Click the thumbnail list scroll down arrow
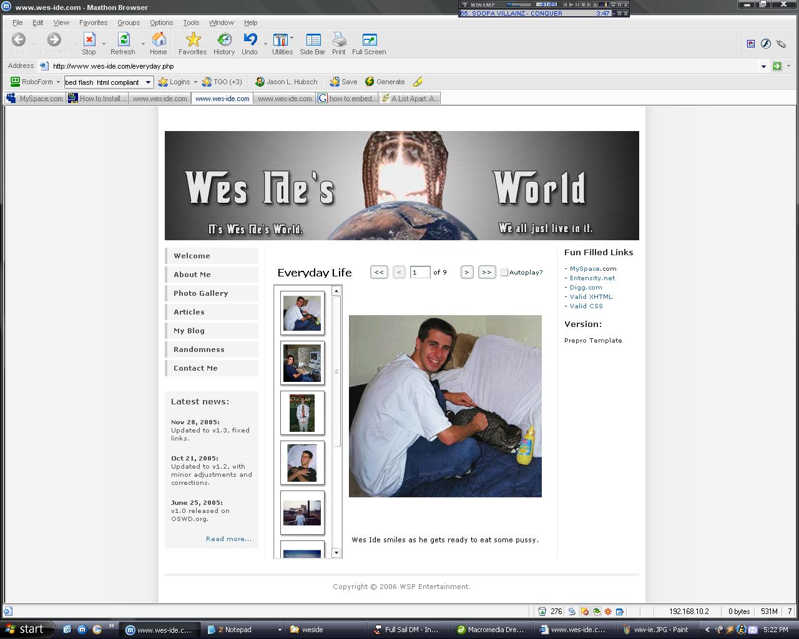 336,553
